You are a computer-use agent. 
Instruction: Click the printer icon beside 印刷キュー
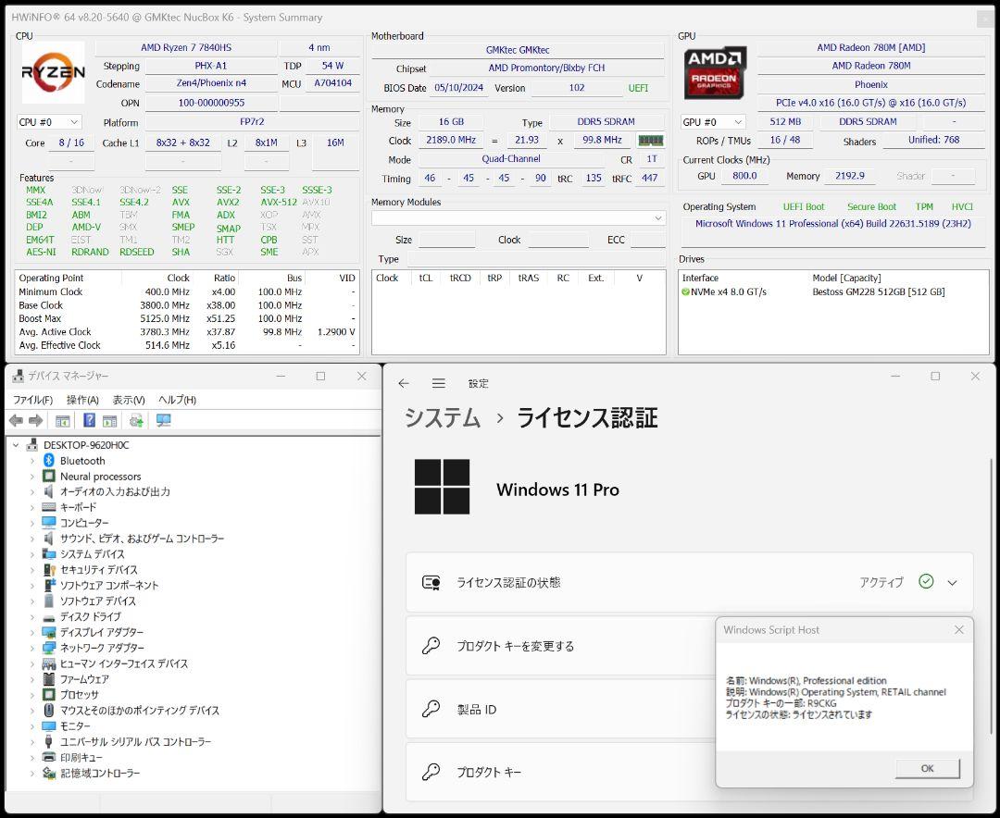coord(49,758)
